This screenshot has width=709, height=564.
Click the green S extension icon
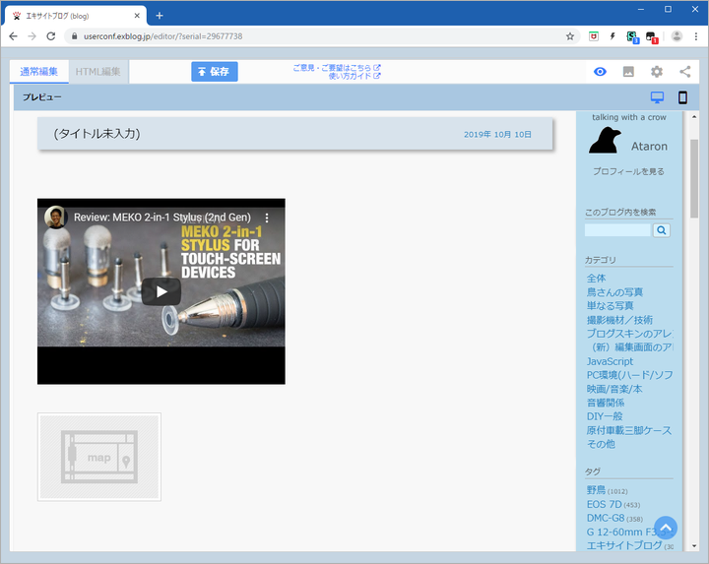(x=632, y=36)
